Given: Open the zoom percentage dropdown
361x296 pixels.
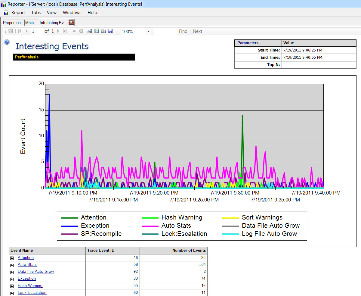Looking at the screenshot, I should 148,32.
